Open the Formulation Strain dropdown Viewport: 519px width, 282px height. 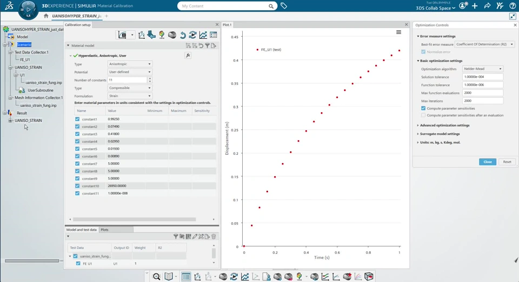coord(129,96)
